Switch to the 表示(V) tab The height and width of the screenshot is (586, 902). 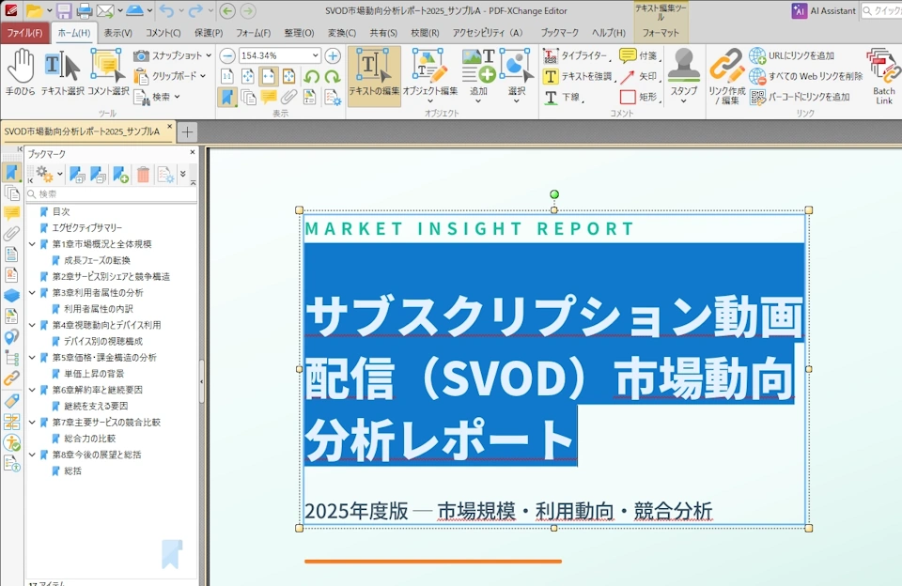(x=118, y=33)
